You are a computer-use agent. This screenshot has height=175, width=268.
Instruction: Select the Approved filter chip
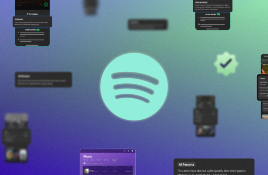coord(89,163)
